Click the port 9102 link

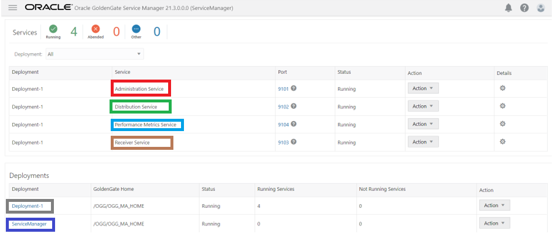[x=284, y=107]
